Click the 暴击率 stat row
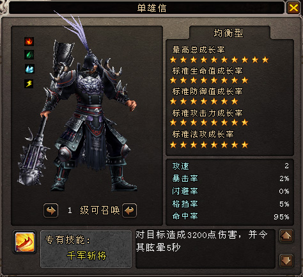This screenshot has height=277, width=303. click(x=230, y=178)
